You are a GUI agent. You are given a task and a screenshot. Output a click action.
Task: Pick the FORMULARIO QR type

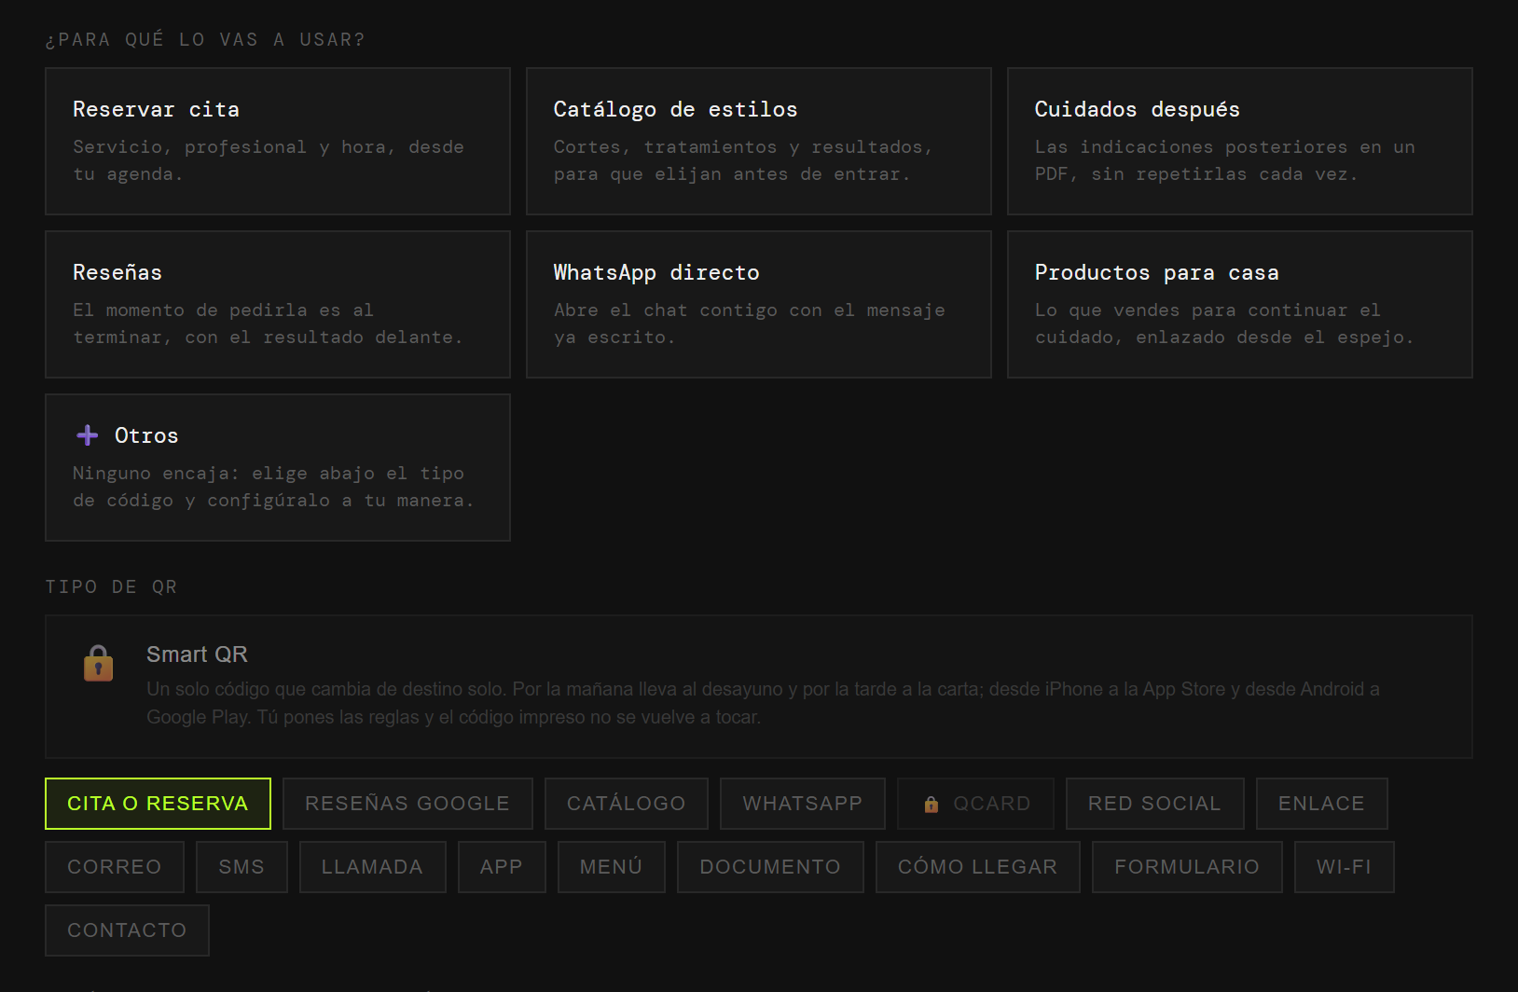tap(1187, 867)
